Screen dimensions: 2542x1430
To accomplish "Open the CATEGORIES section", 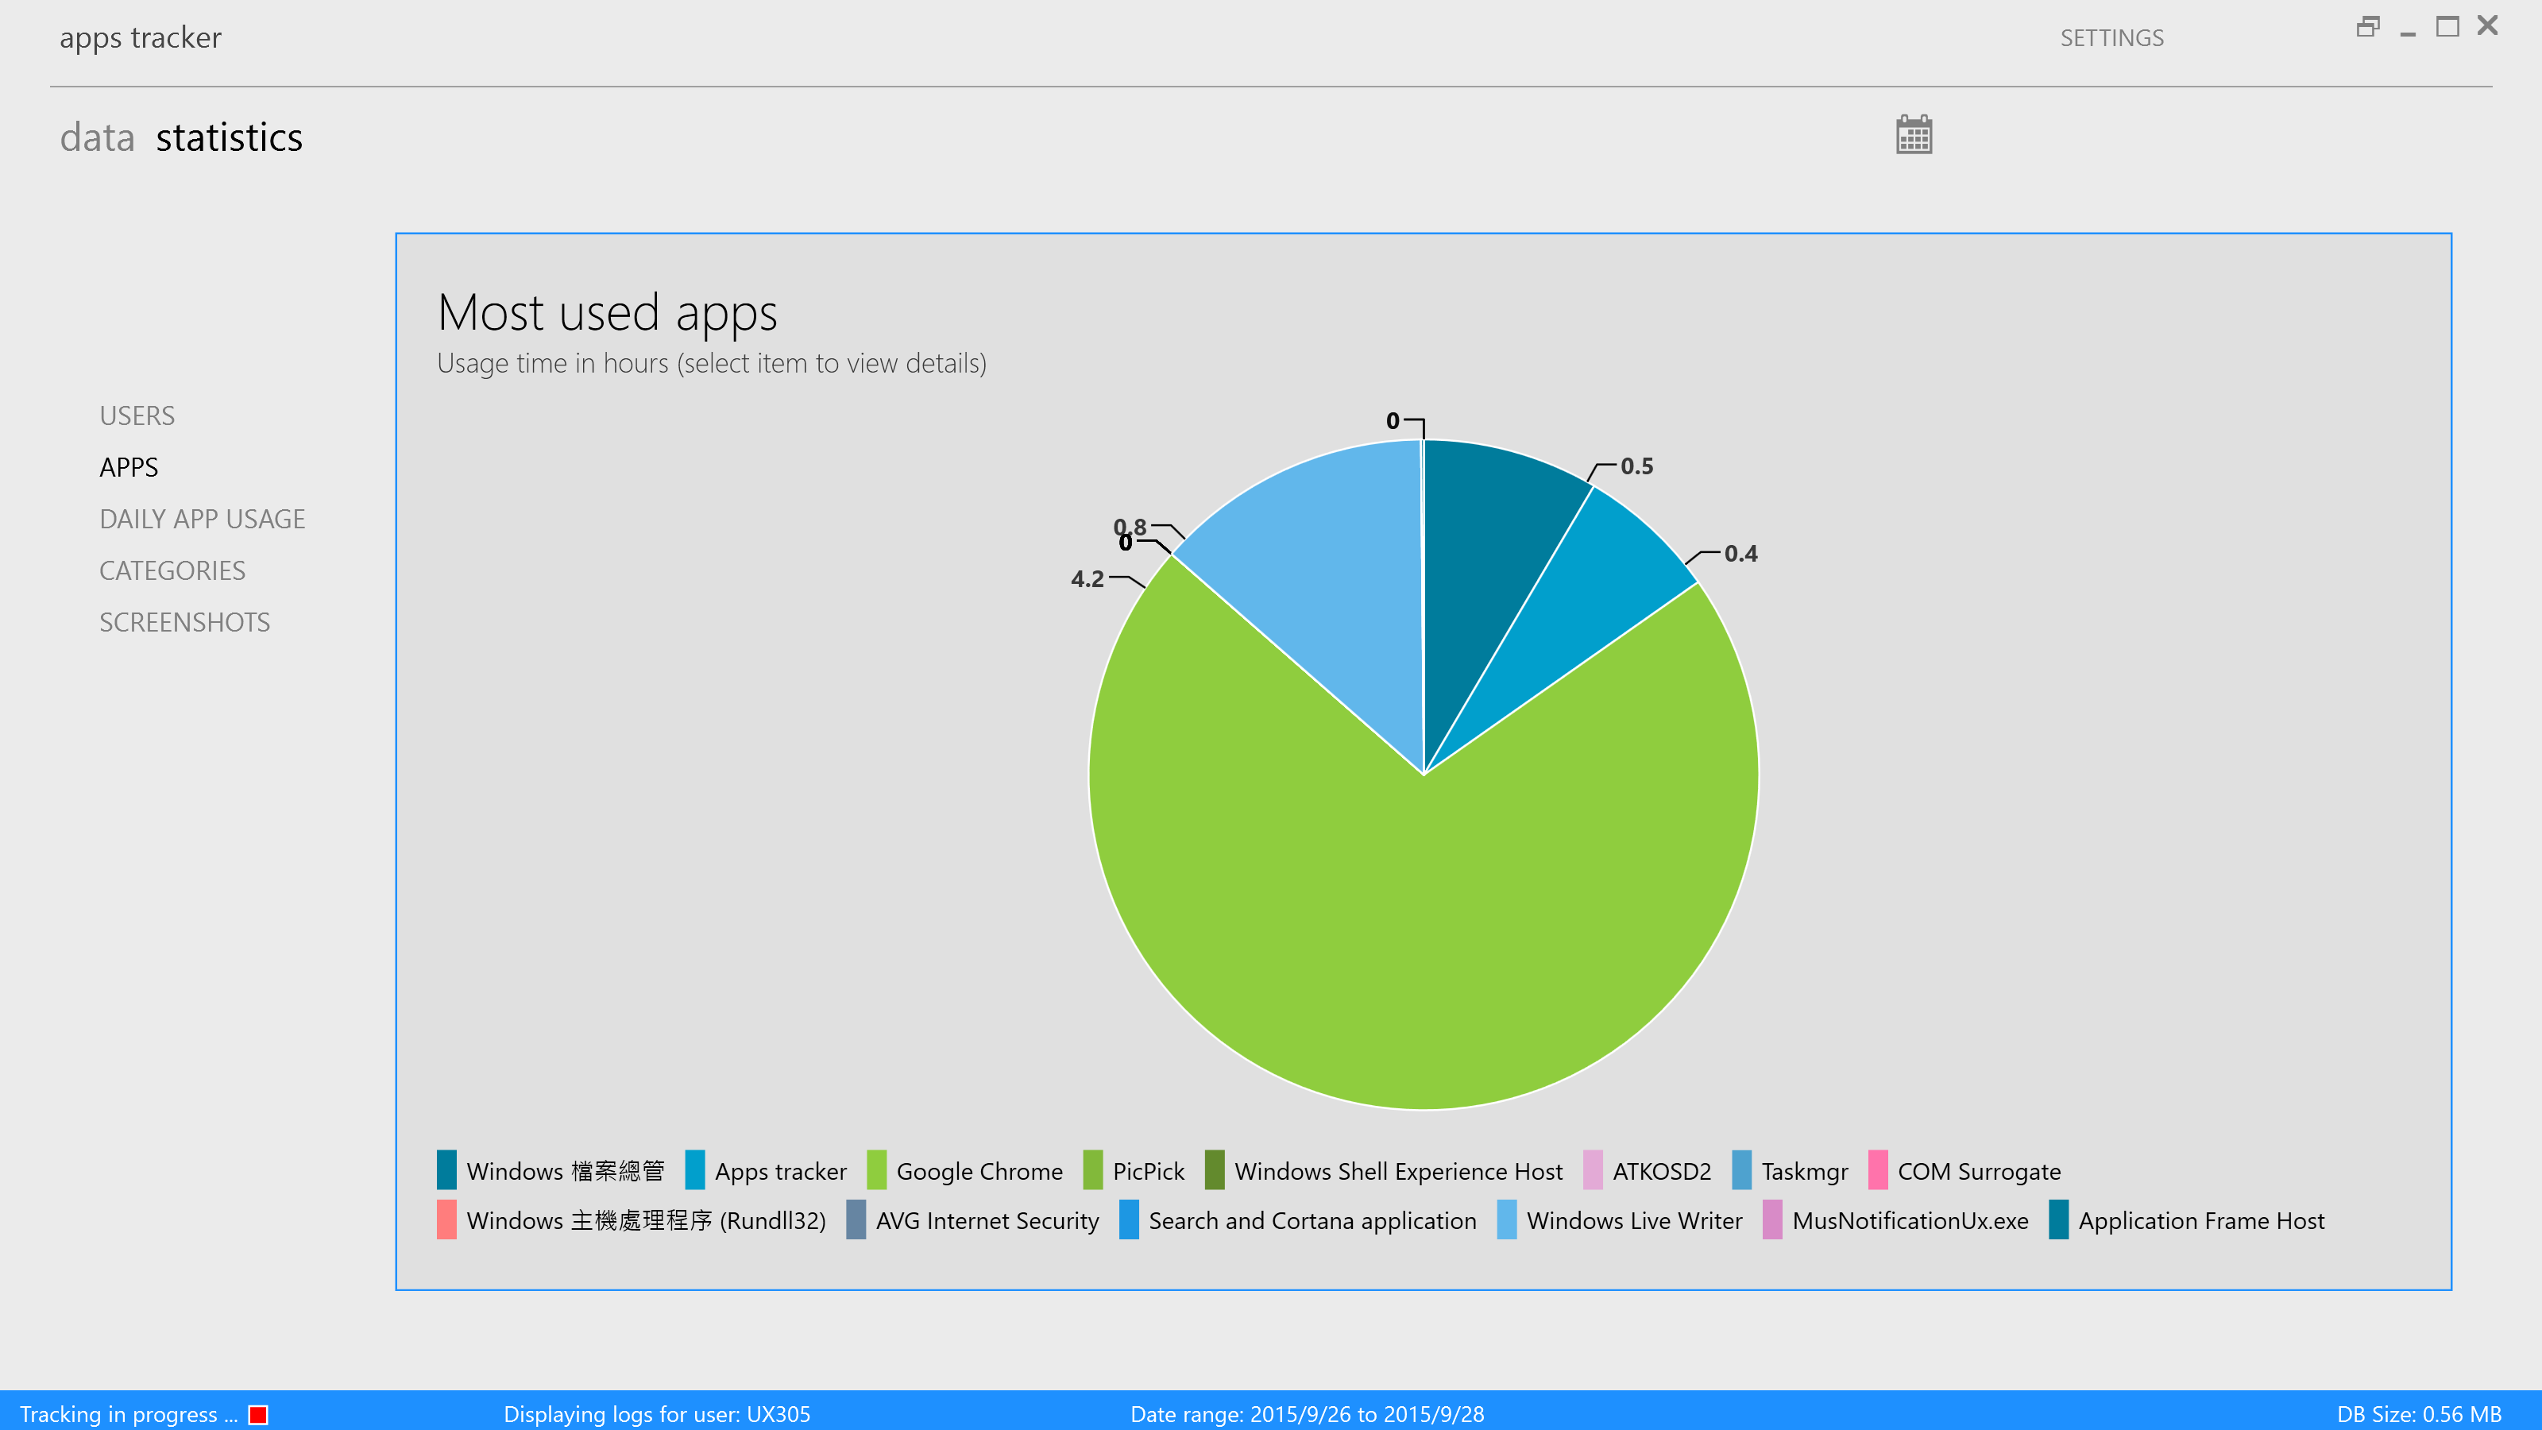I will (x=172, y=570).
